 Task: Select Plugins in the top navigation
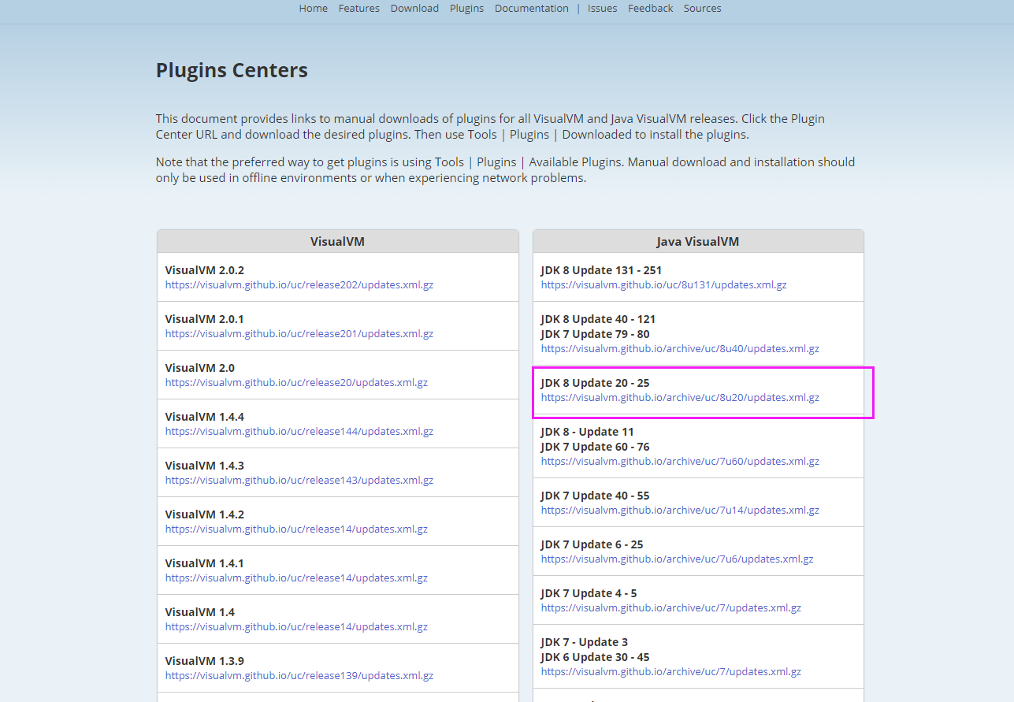pyautogui.click(x=466, y=9)
